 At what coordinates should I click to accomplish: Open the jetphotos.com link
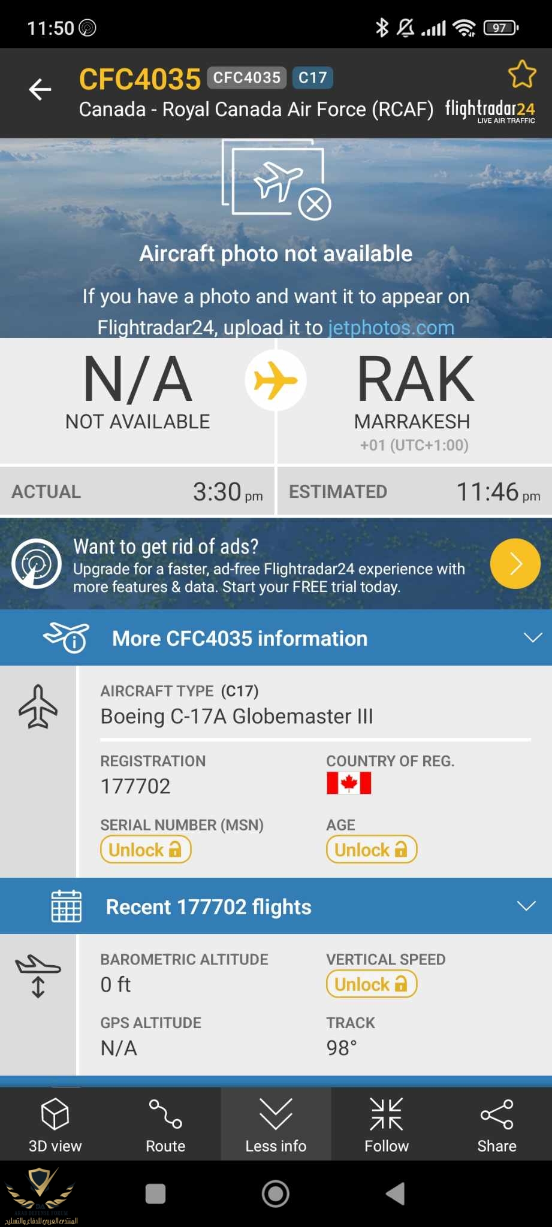391,328
